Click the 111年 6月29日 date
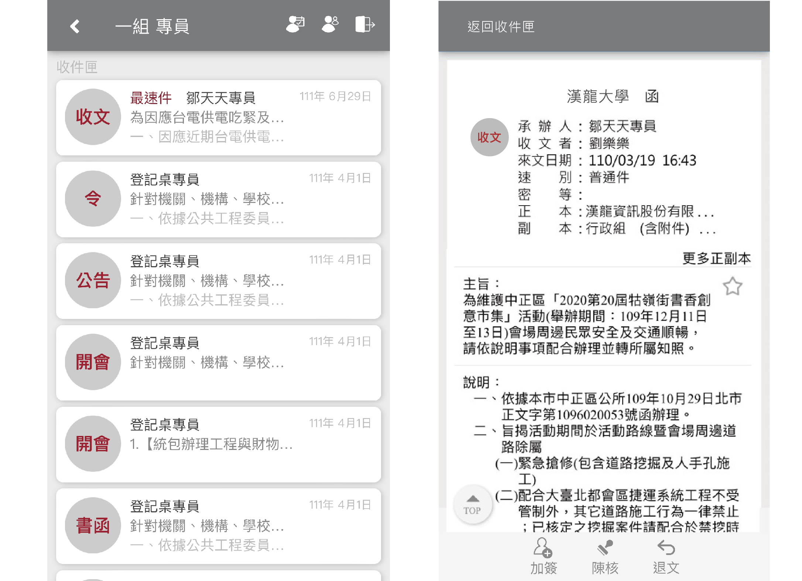 (335, 96)
